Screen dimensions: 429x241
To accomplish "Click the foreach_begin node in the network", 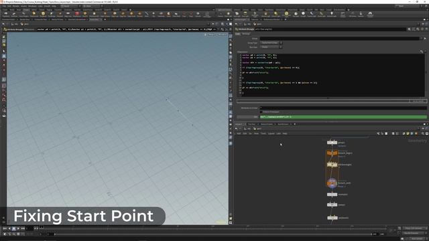I will click(332, 153).
